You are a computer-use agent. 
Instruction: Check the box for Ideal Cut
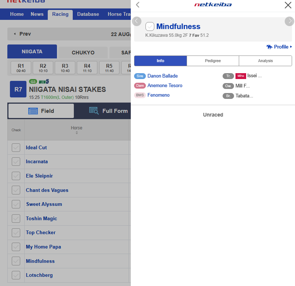click(16, 147)
